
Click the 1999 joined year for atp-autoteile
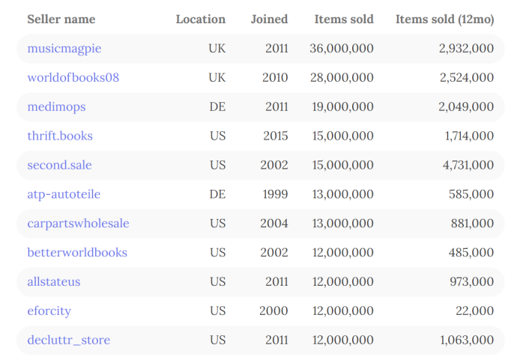(275, 194)
